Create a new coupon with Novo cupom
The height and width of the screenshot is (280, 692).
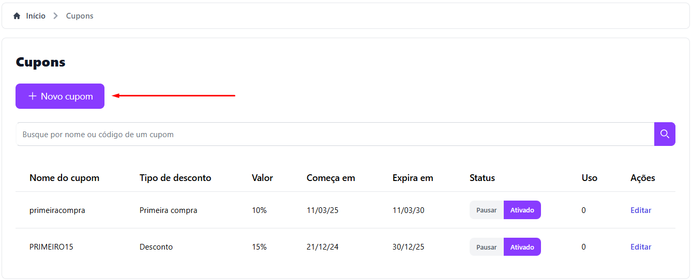[60, 96]
